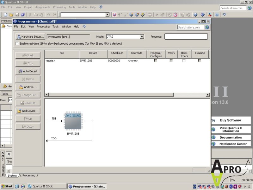Click the Stop Processing icon in Quartus toolbar
This screenshot has height=190, width=253.
pyautogui.click(x=150, y=15)
